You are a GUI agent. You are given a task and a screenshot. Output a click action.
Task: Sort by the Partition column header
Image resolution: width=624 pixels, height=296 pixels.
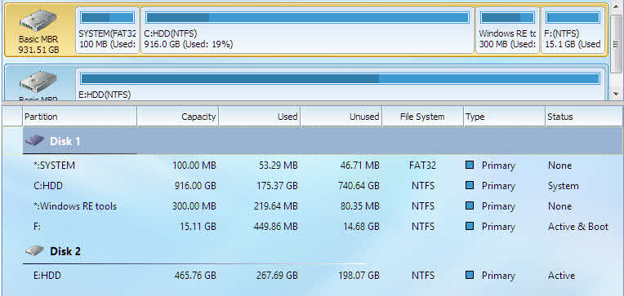[79, 117]
